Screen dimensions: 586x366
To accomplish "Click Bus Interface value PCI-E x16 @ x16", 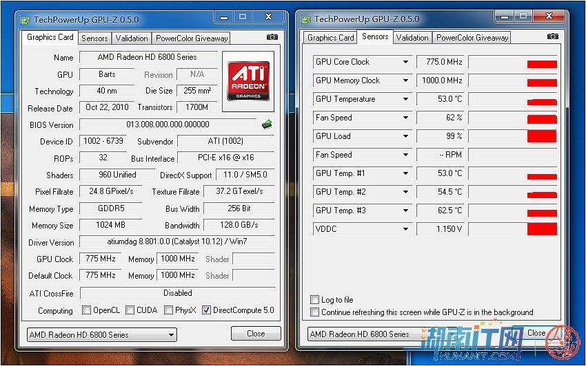I will (x=225, y=158).
